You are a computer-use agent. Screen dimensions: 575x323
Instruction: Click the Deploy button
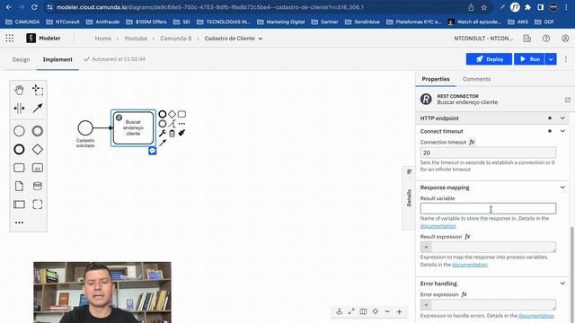489,59
